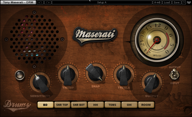Click the Waves logo icon in top bar

(x=189, y=3)
